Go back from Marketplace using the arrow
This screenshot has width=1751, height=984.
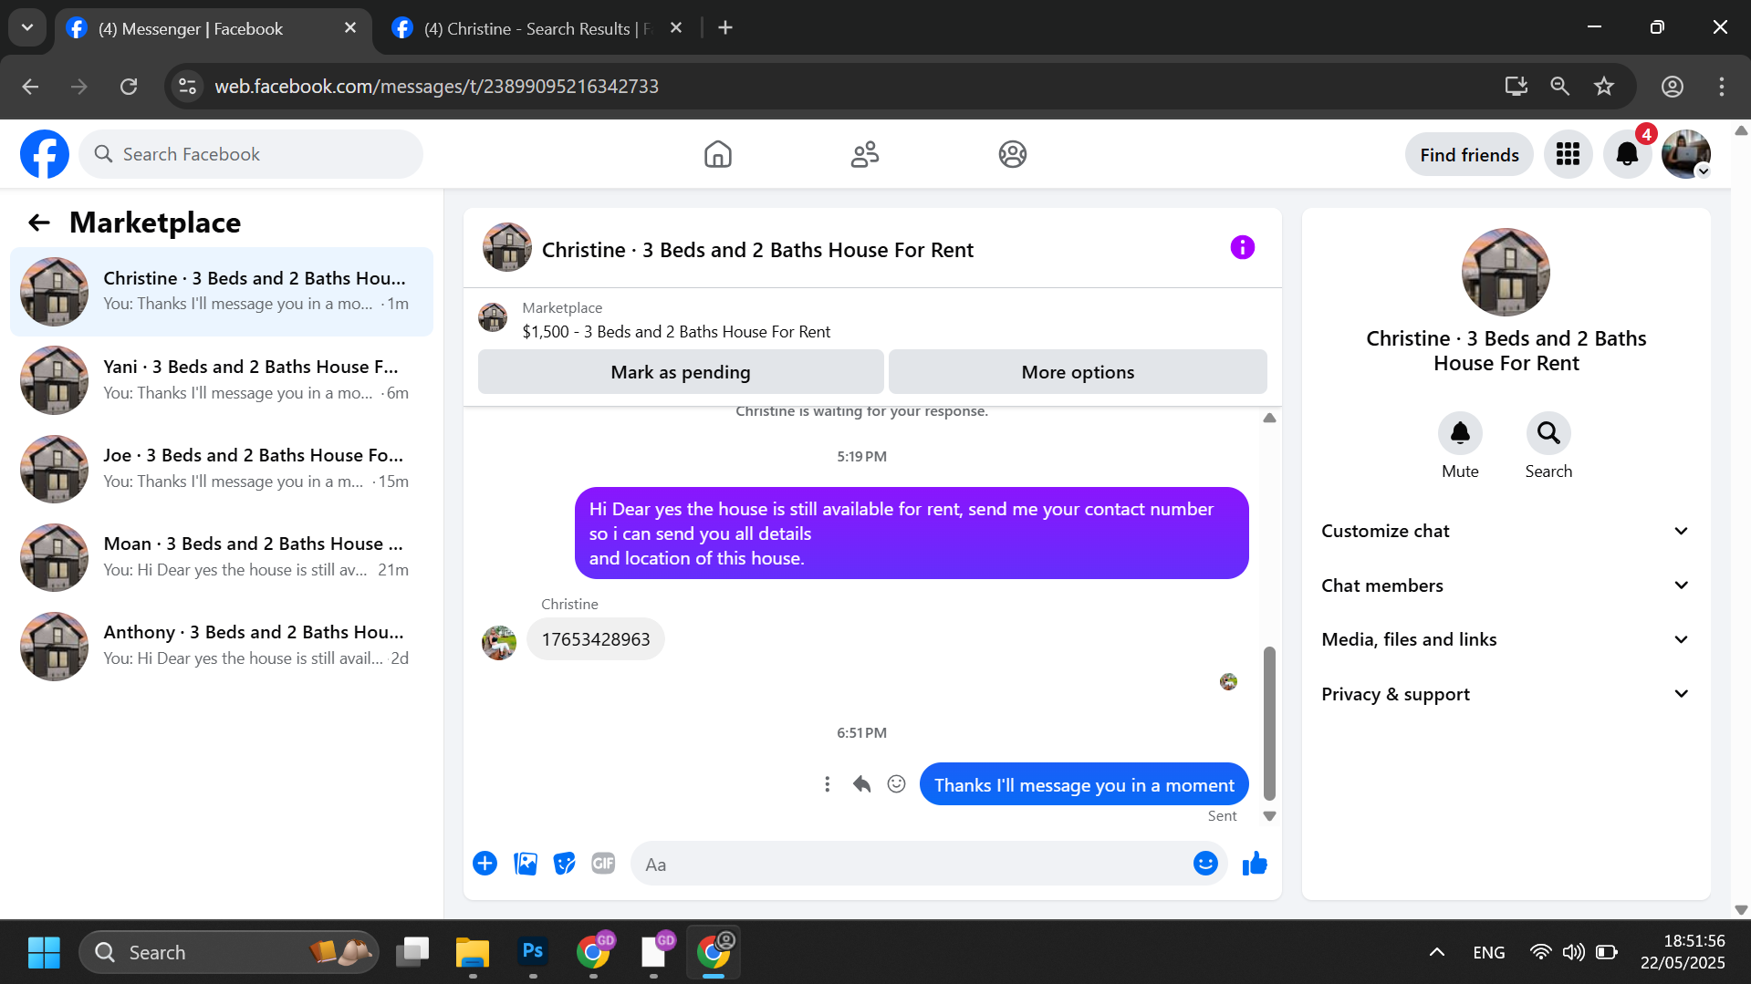38,223
